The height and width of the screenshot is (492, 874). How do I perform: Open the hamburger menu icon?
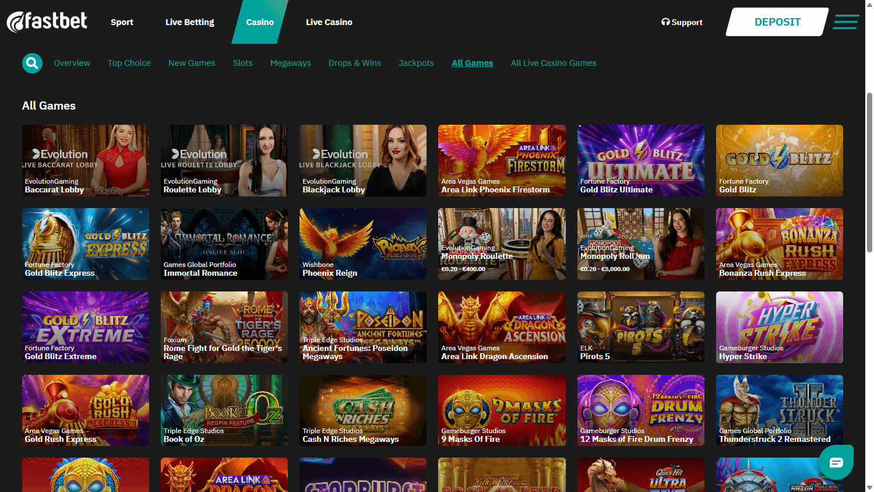click(845, 22)
